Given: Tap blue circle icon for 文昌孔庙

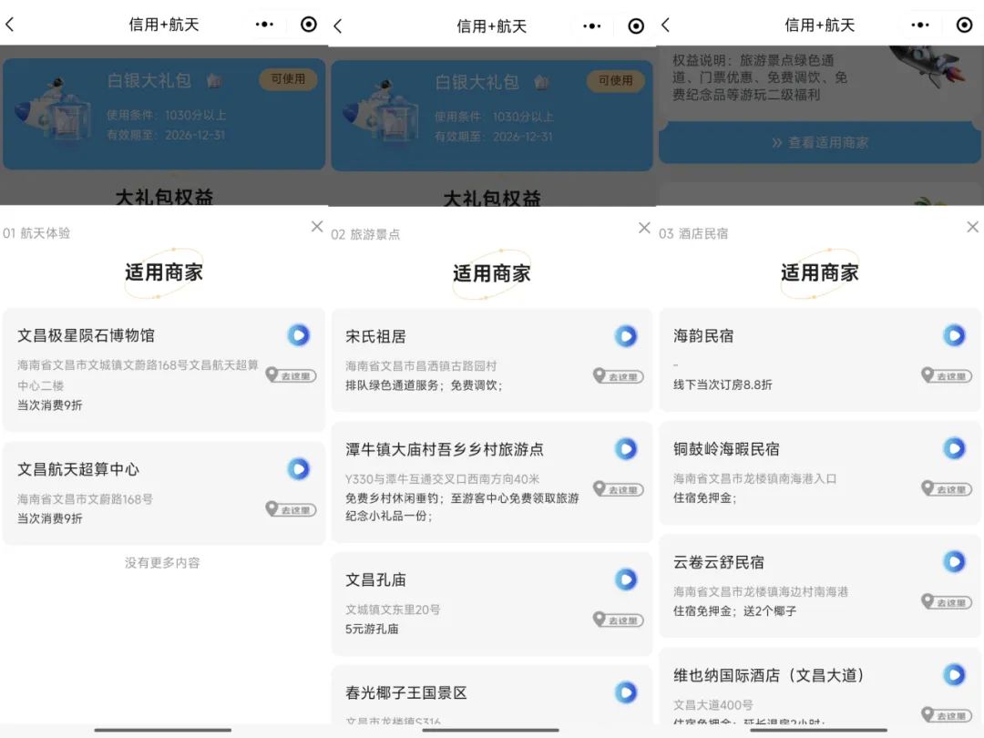Looking at the screenshot, I should [626, 579].
